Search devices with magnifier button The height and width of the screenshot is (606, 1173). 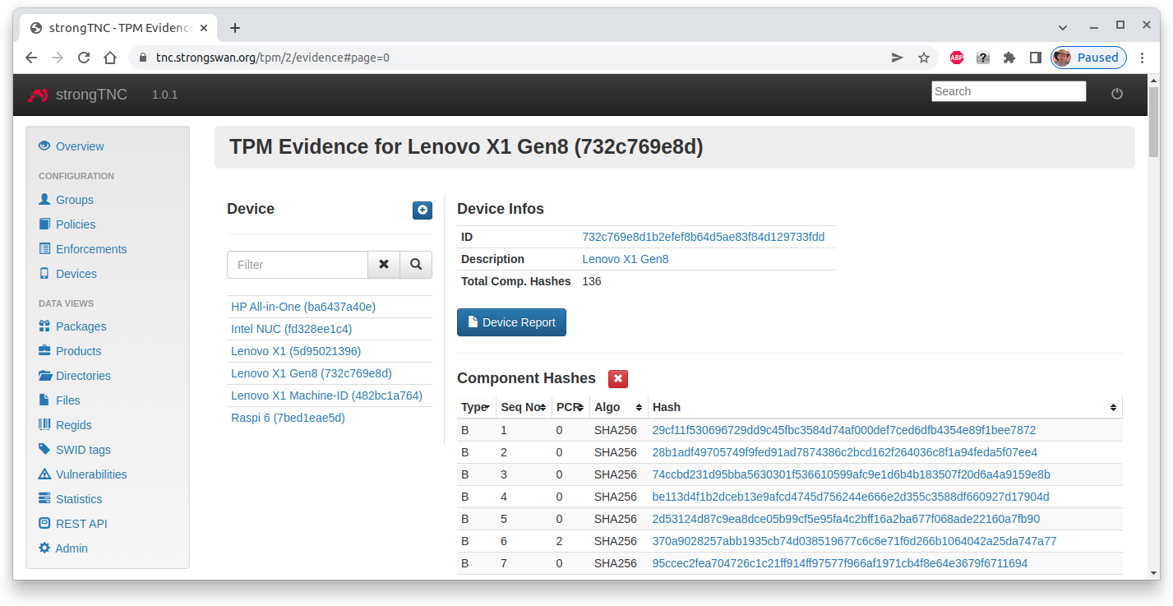tap(416, 265)
